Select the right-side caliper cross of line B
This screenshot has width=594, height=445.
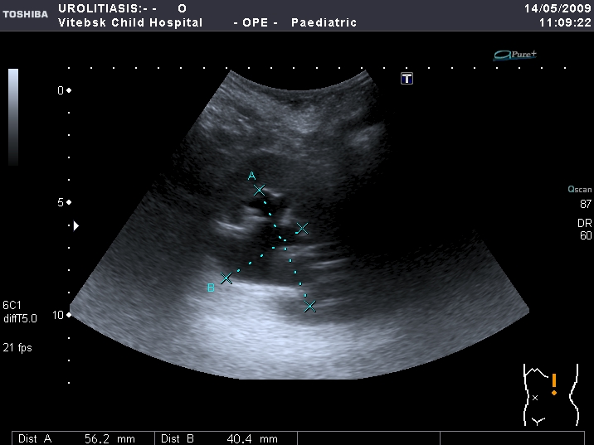point(302,228)
